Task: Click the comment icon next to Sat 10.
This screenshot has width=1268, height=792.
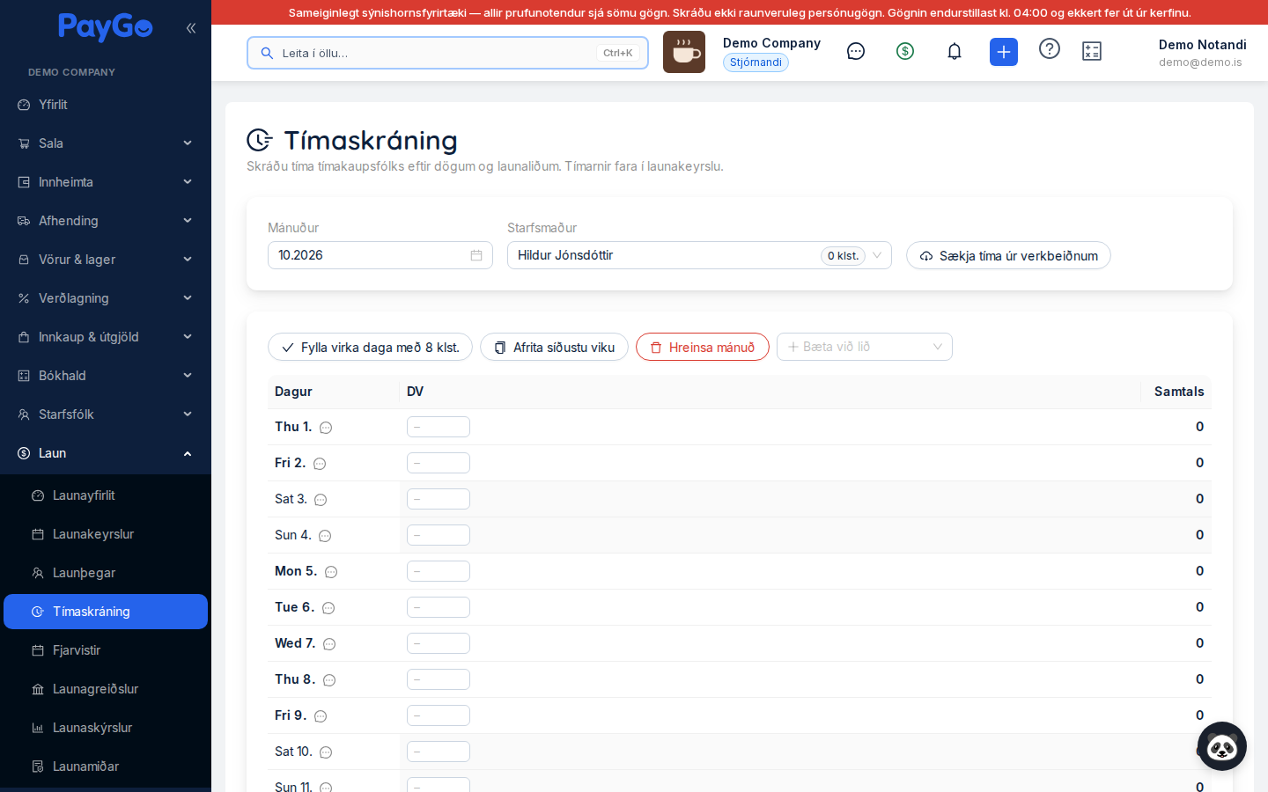Action: [x=326, y=752]
